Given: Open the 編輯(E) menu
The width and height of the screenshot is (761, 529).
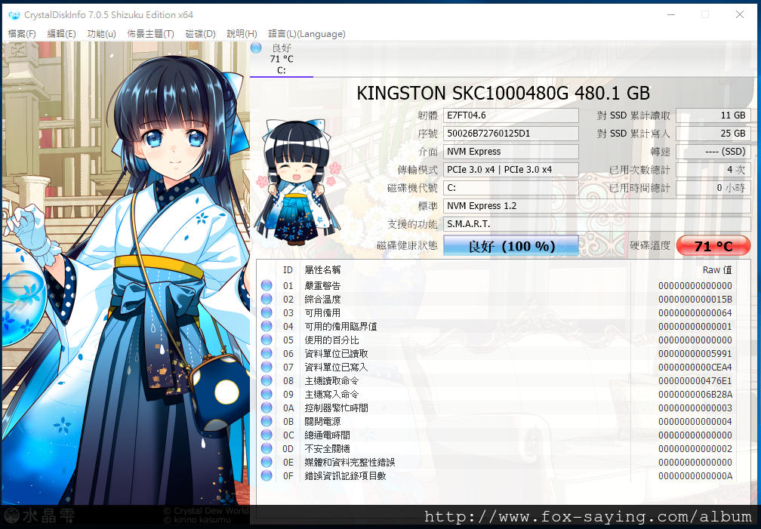Looking at the screenshot, I should tap(61, 34).
